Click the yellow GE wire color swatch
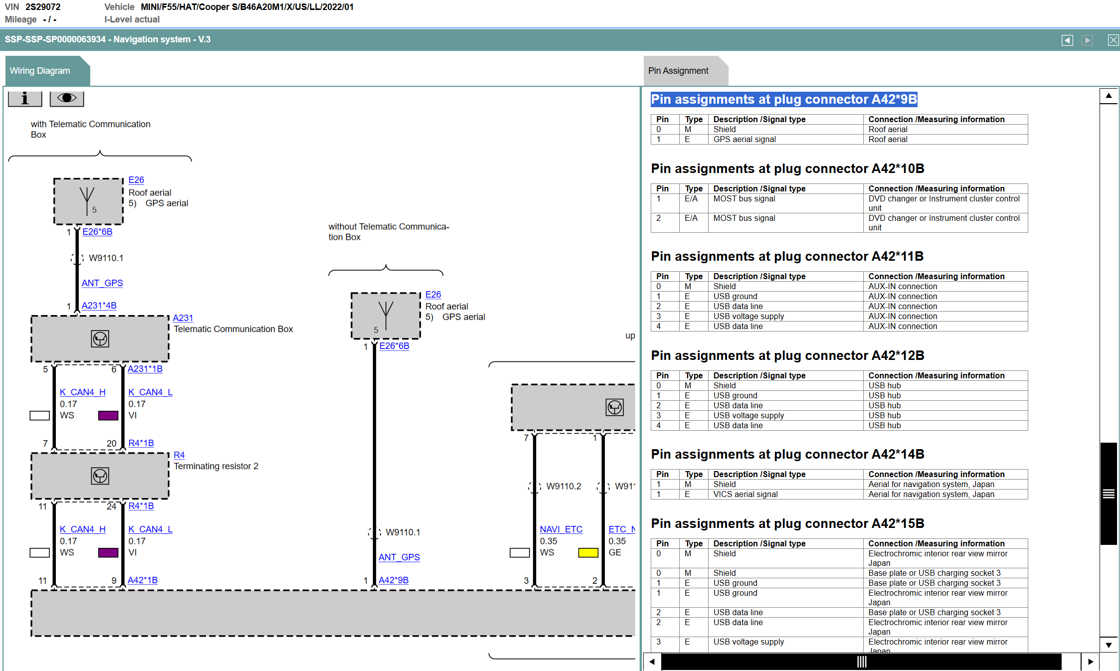Image resolution: width=1120 pixels, height=671 pixels. tap(588, 553)
